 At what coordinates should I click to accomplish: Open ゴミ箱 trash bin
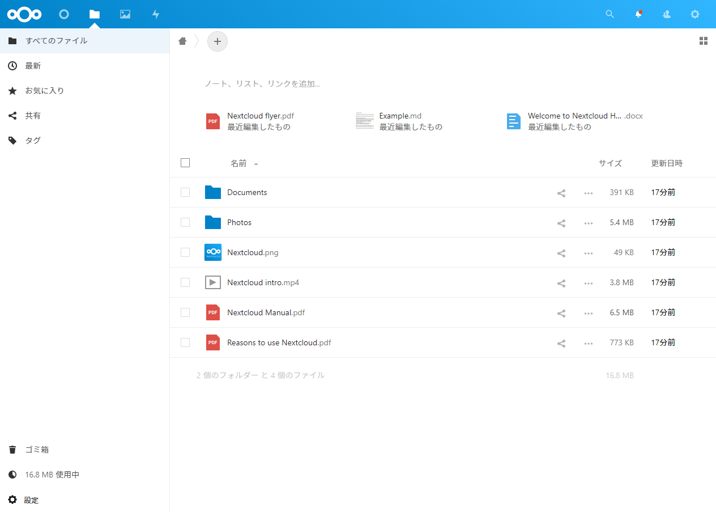click(85, 450)
